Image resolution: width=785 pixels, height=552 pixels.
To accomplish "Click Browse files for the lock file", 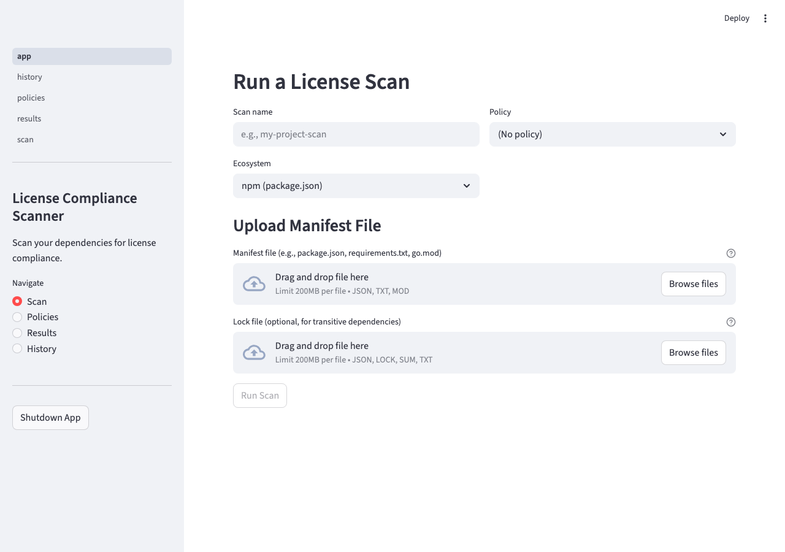I will point(693,352).
